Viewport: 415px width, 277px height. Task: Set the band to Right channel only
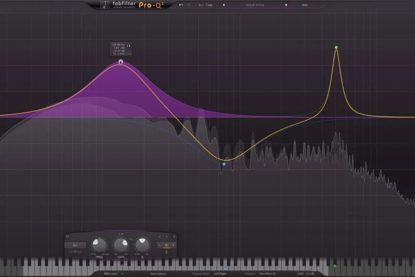(x=173, y=245)
